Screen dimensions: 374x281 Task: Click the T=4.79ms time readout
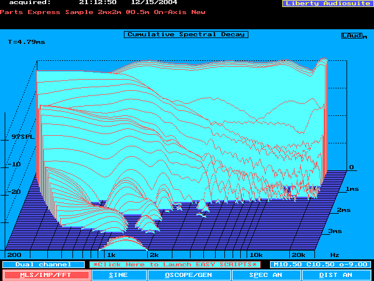pyautogui.click(x=27, y=42)
